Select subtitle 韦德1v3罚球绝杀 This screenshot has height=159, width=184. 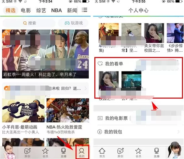pos(60,132)
